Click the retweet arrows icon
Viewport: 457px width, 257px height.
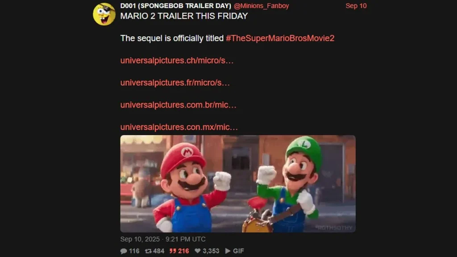[x=148, y=251]
